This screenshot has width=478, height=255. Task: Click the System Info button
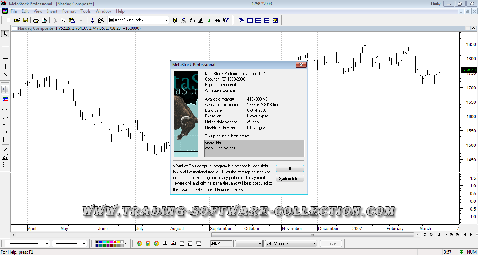coord(290,179)
